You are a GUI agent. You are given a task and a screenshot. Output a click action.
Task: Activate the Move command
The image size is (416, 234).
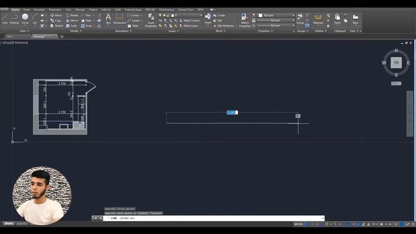[56, 16]
